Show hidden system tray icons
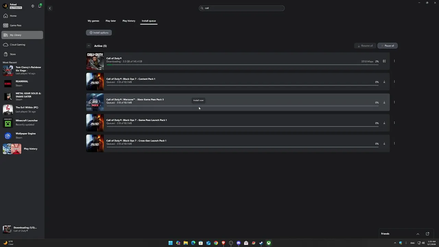Image resolution: width=439 pixels, height=247 pixels. pos(395,243)
